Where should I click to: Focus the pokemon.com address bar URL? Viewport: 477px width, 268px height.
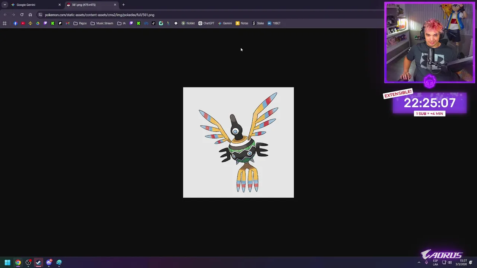point(99,15)
